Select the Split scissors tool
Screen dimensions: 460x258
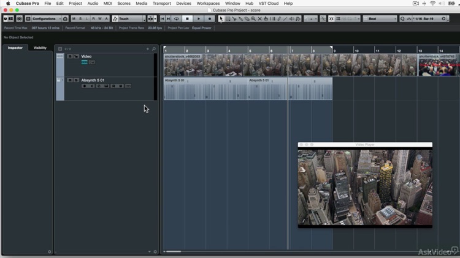click(234, 19)
